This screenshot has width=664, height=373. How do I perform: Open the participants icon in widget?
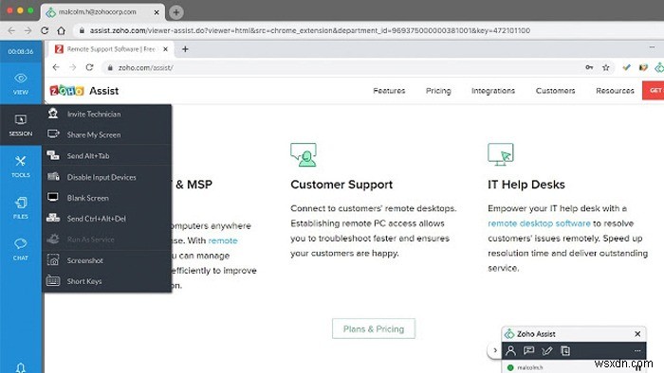[x=511, y=350]
